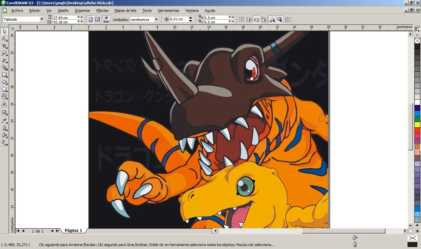Click the Fill color bucket indicator in status bar
This screenshot has height=249, width=421.
point(355,237)
